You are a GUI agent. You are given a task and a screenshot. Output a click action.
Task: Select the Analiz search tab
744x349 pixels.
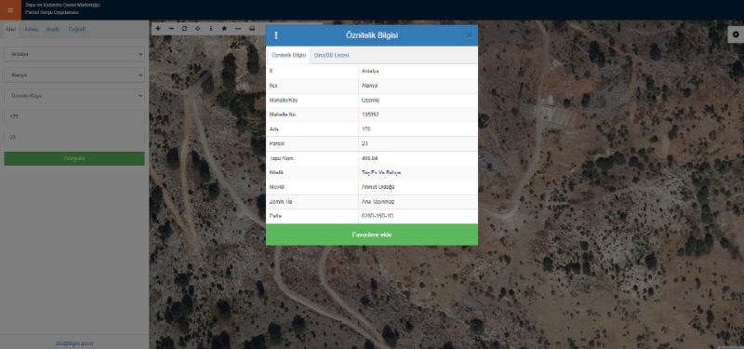click(53, 29)
